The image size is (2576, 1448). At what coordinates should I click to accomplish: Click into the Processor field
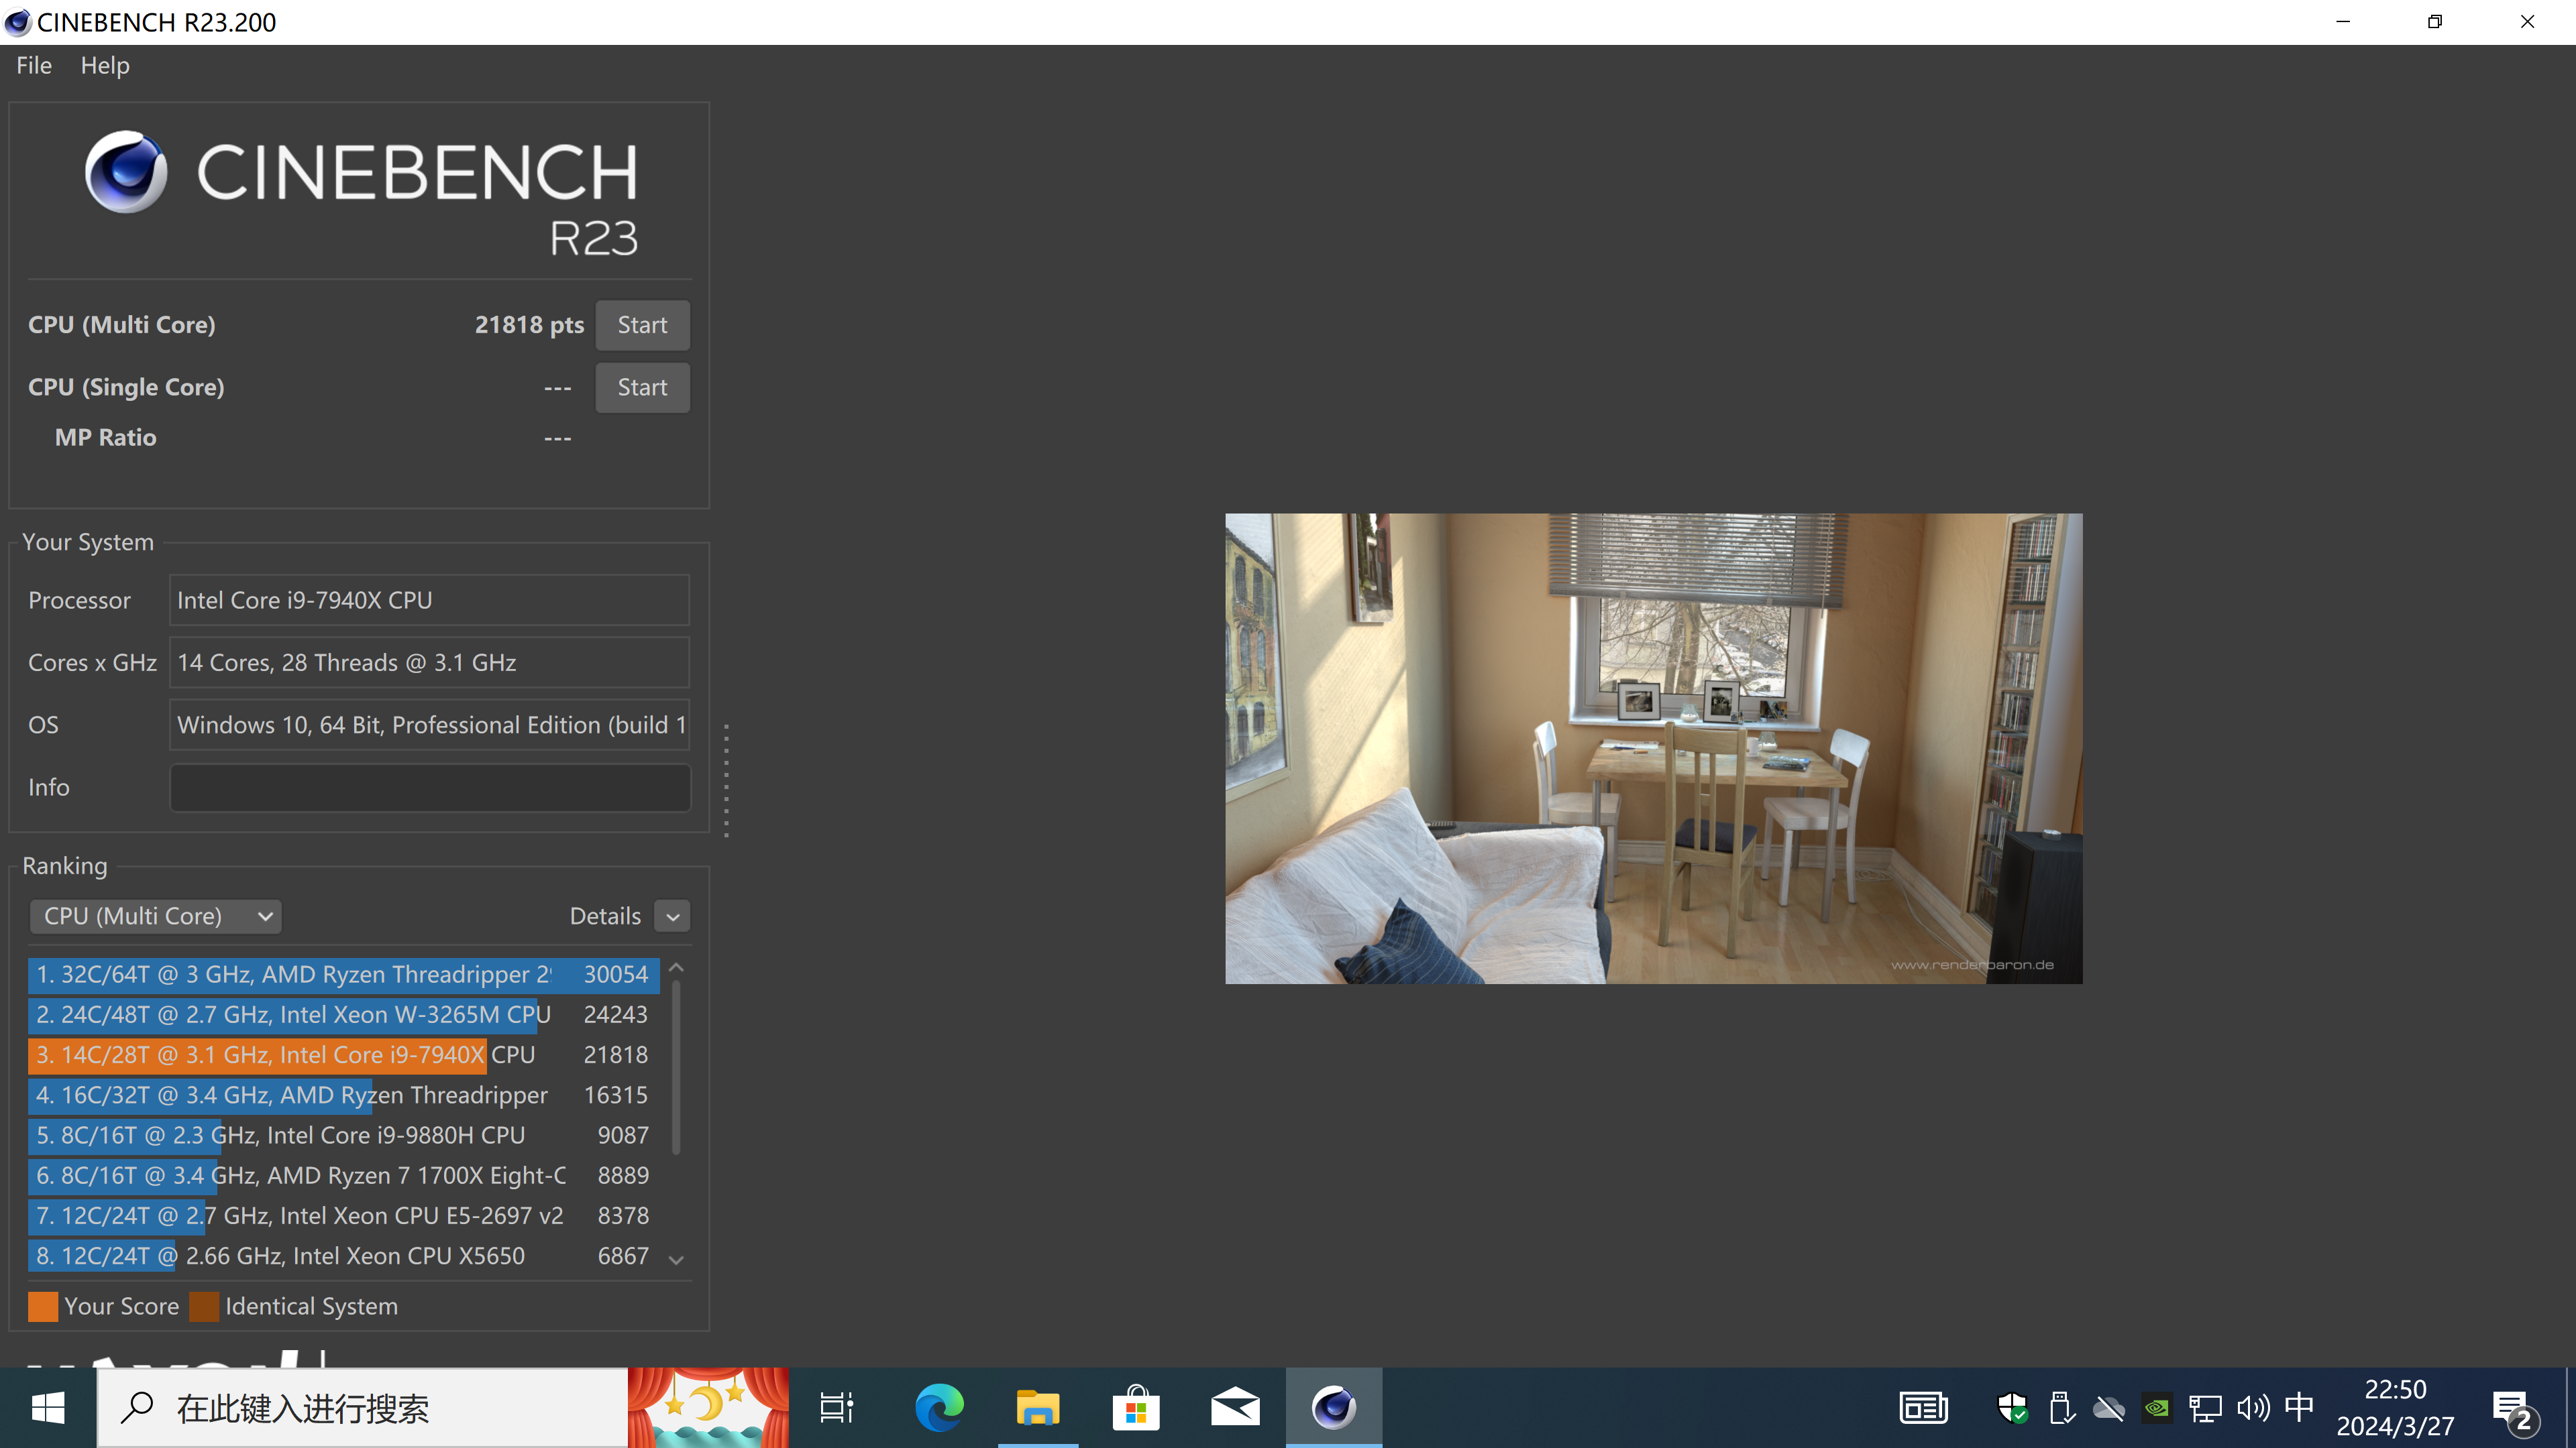click(429, 599)
